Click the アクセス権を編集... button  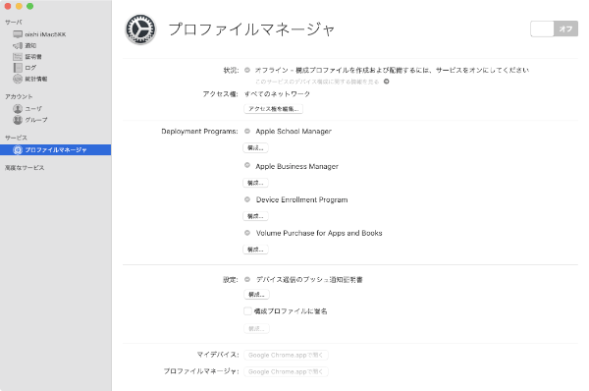coord(274,109)
